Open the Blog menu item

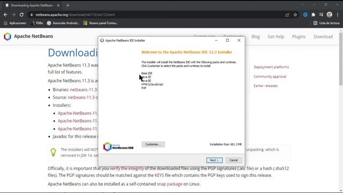pyautogui.click(x=256, y=36)
